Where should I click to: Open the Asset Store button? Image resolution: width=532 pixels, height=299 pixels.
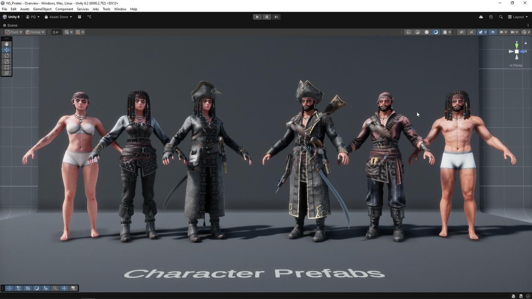click(x=59, y=17)
